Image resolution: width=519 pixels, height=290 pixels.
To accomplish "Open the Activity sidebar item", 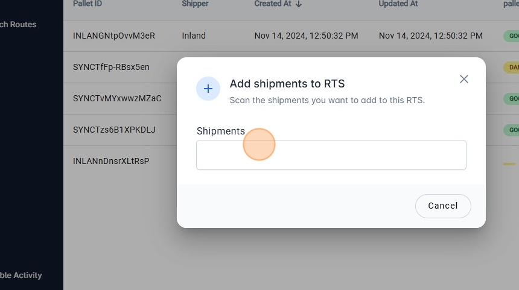I will [21, 276].
